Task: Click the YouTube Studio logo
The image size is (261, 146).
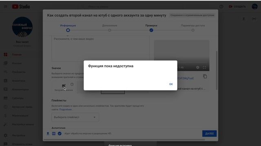Action: point(21,6)
